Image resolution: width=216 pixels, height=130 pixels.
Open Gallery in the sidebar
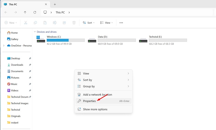13,39
